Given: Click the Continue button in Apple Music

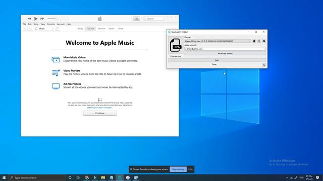Looking at the screenshot, I should (x=100, y=113).
